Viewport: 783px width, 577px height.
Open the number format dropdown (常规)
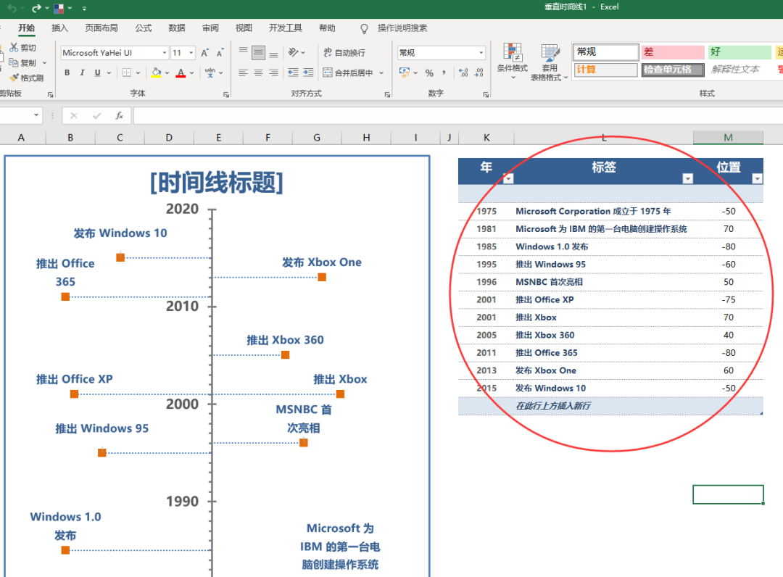point(481,52)
